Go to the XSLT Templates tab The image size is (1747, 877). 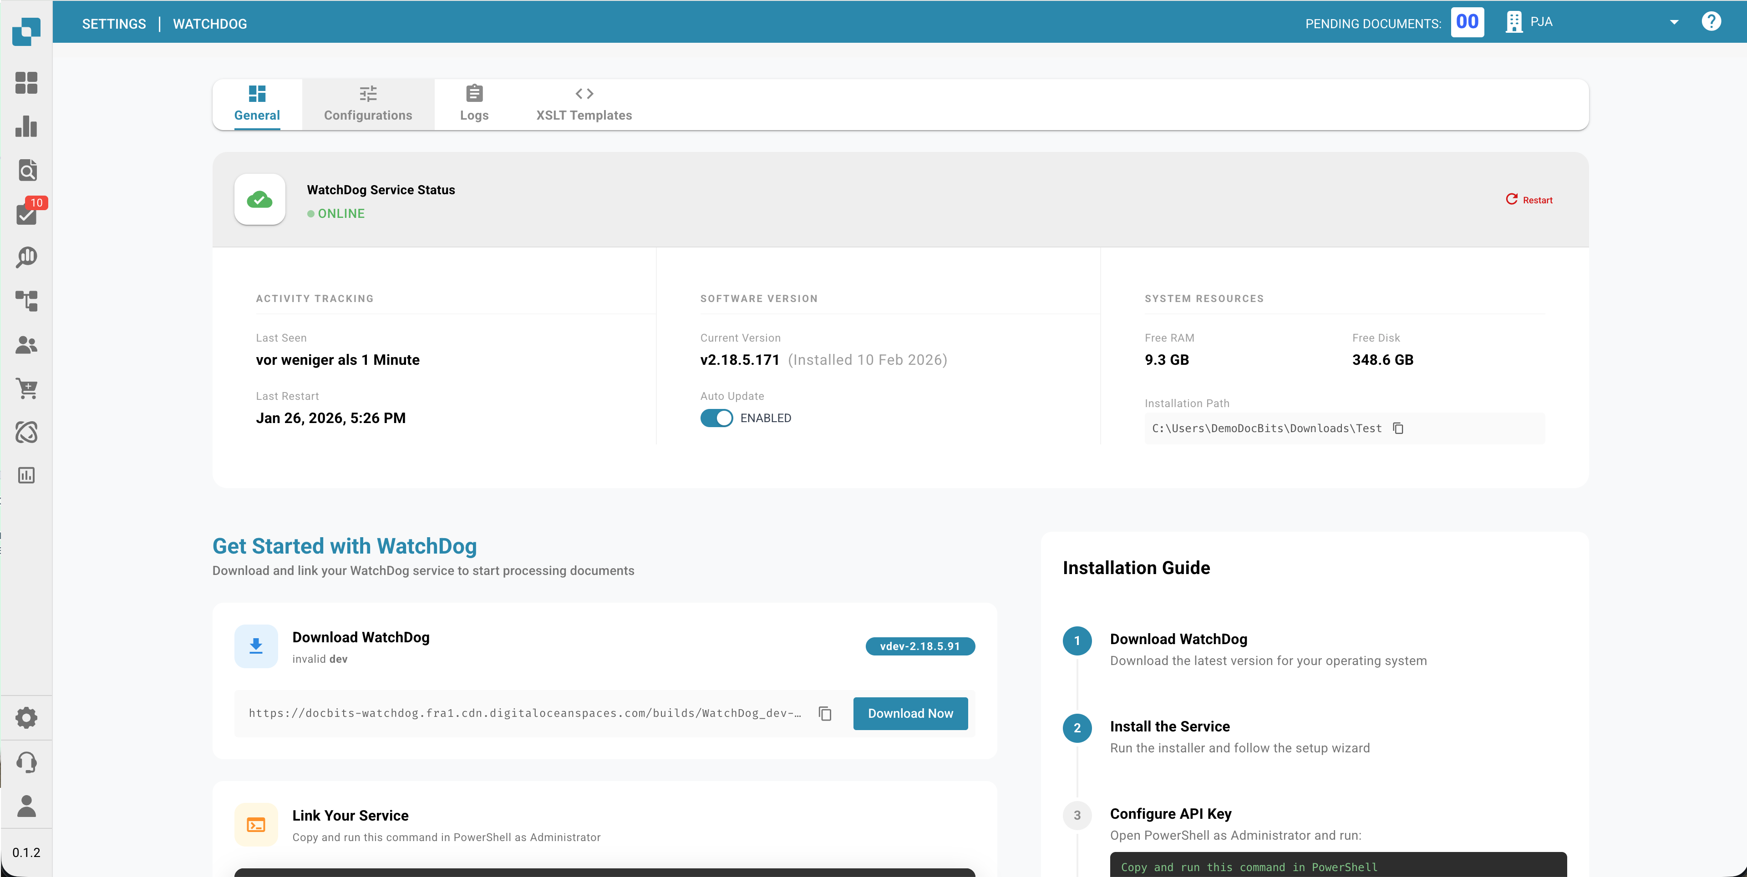(583, 104)
